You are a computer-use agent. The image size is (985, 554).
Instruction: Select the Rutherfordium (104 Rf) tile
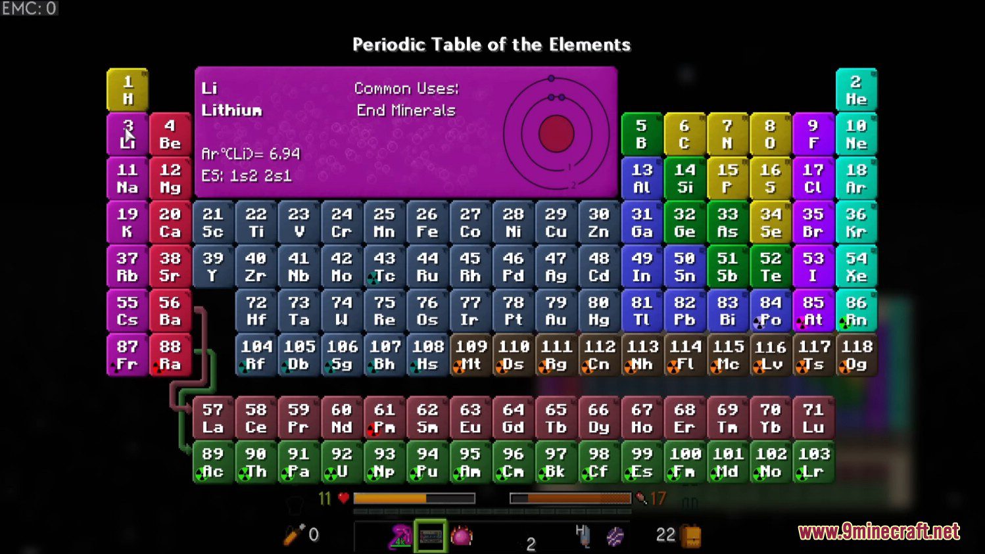[256, 355]
